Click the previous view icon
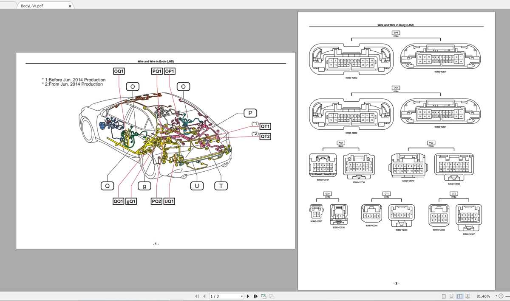510x301 pixels. click(264, 296)
